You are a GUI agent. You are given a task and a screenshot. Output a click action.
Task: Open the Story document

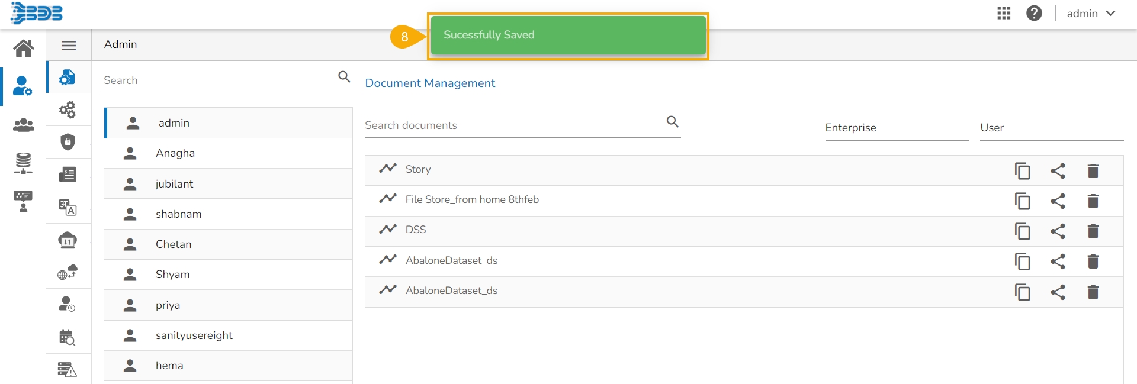418,169
